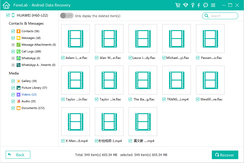Click the Message Attachments paperclip icon
Viewport: 244px width, 163px height.
coord(18,45)
